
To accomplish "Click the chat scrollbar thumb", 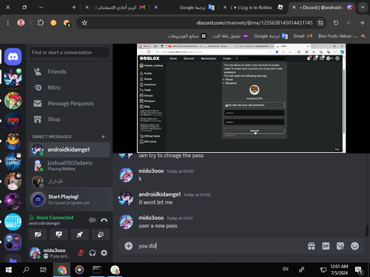I will point(367,230).
